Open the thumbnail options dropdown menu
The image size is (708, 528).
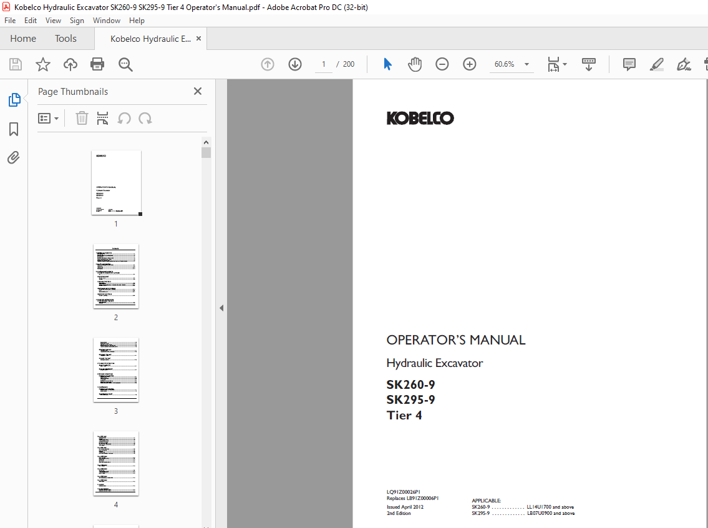tap(48, 119)
